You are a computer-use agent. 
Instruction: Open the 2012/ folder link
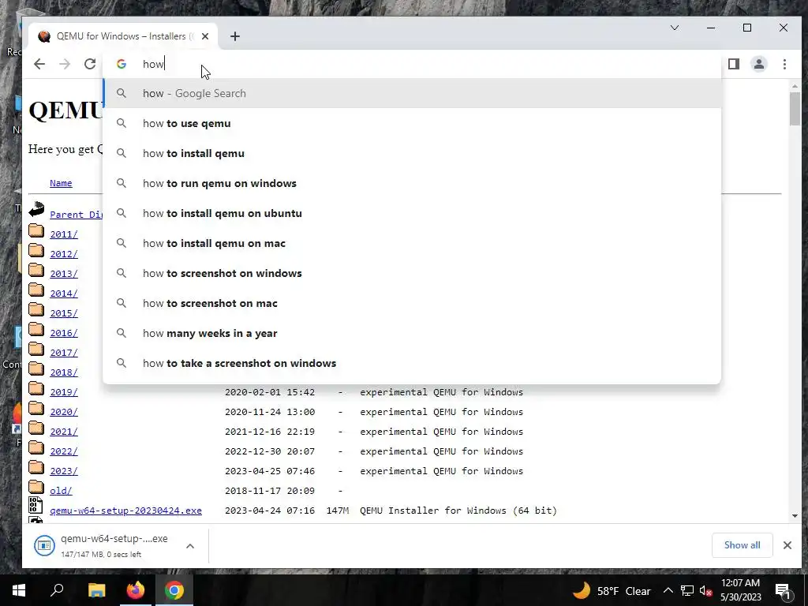click(x=64, y=253)
